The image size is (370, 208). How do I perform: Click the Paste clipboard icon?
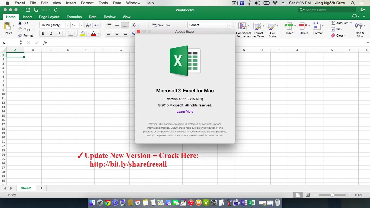point(7,26)
